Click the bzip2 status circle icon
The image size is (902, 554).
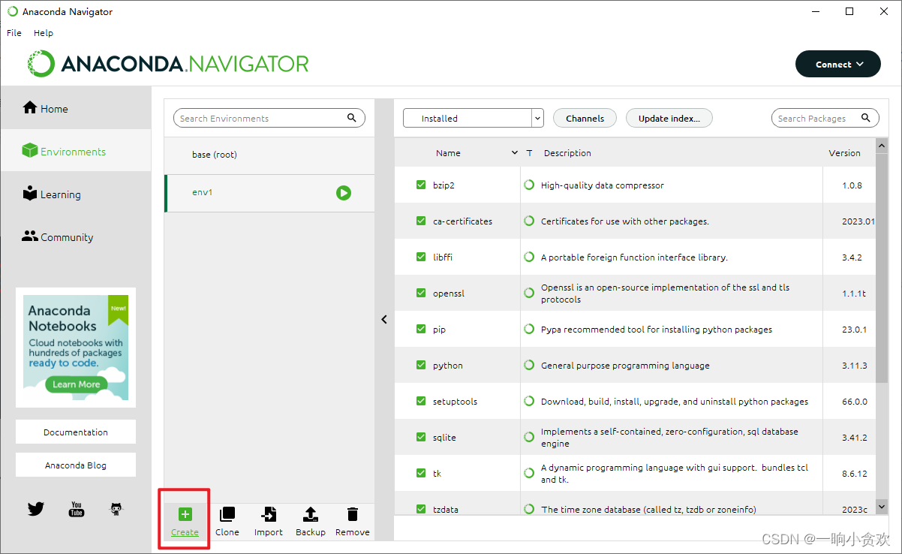pos(529,185)
